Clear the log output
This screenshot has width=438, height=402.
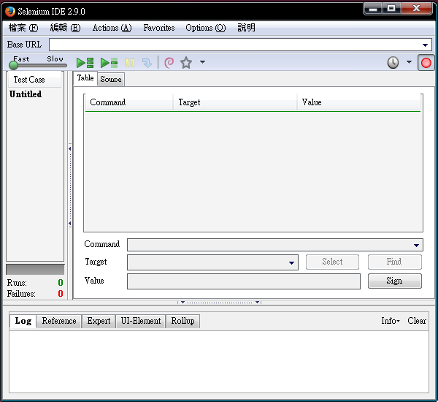pos(417,321)
